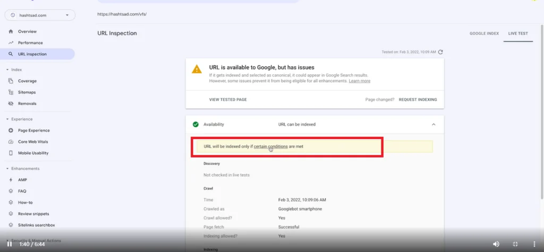This screenshot has height=252, width=544.
Task: Pause the video with the pause button
Action: 10,244
